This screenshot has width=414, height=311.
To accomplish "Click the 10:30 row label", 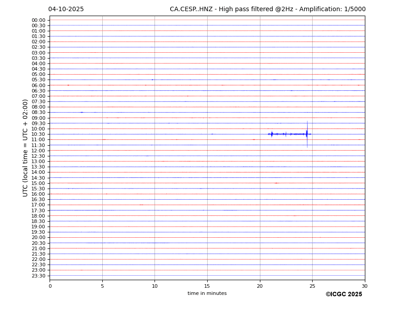I will (38, 134).
